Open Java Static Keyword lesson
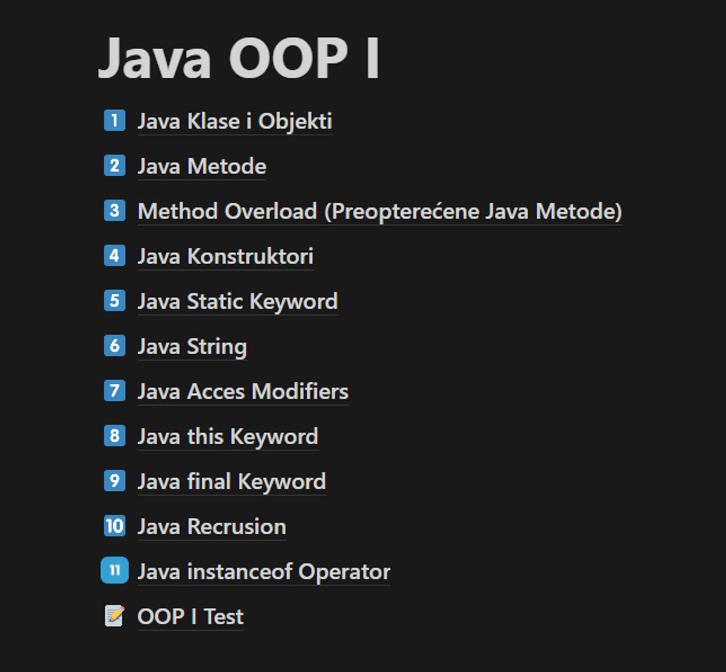This screenshot has width=726, height=672. (x=237, y=302)
